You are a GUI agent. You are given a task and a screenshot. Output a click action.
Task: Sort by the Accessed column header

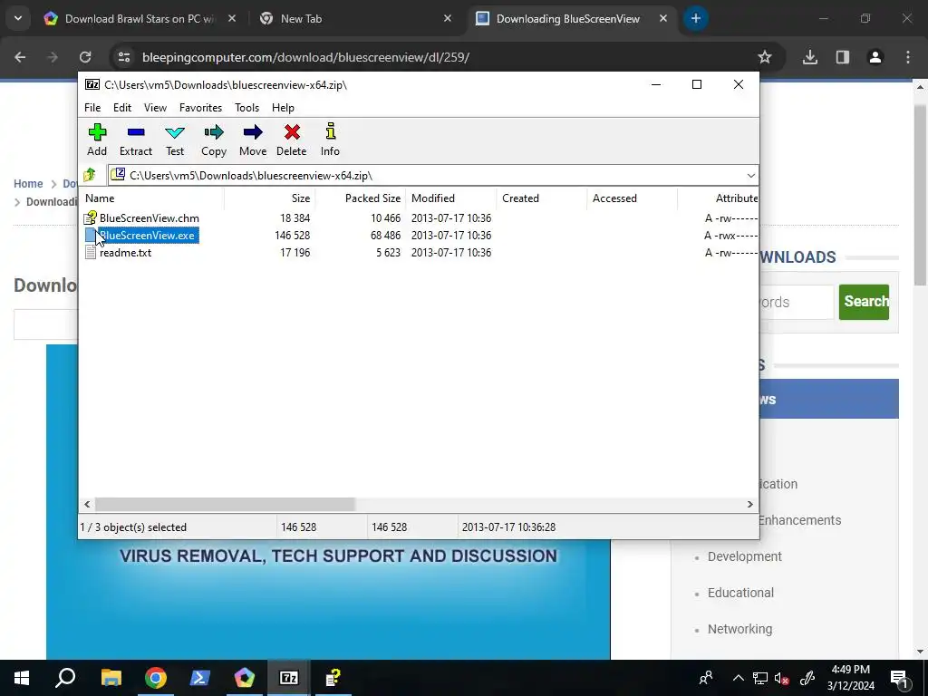click(x=632, y=198)
